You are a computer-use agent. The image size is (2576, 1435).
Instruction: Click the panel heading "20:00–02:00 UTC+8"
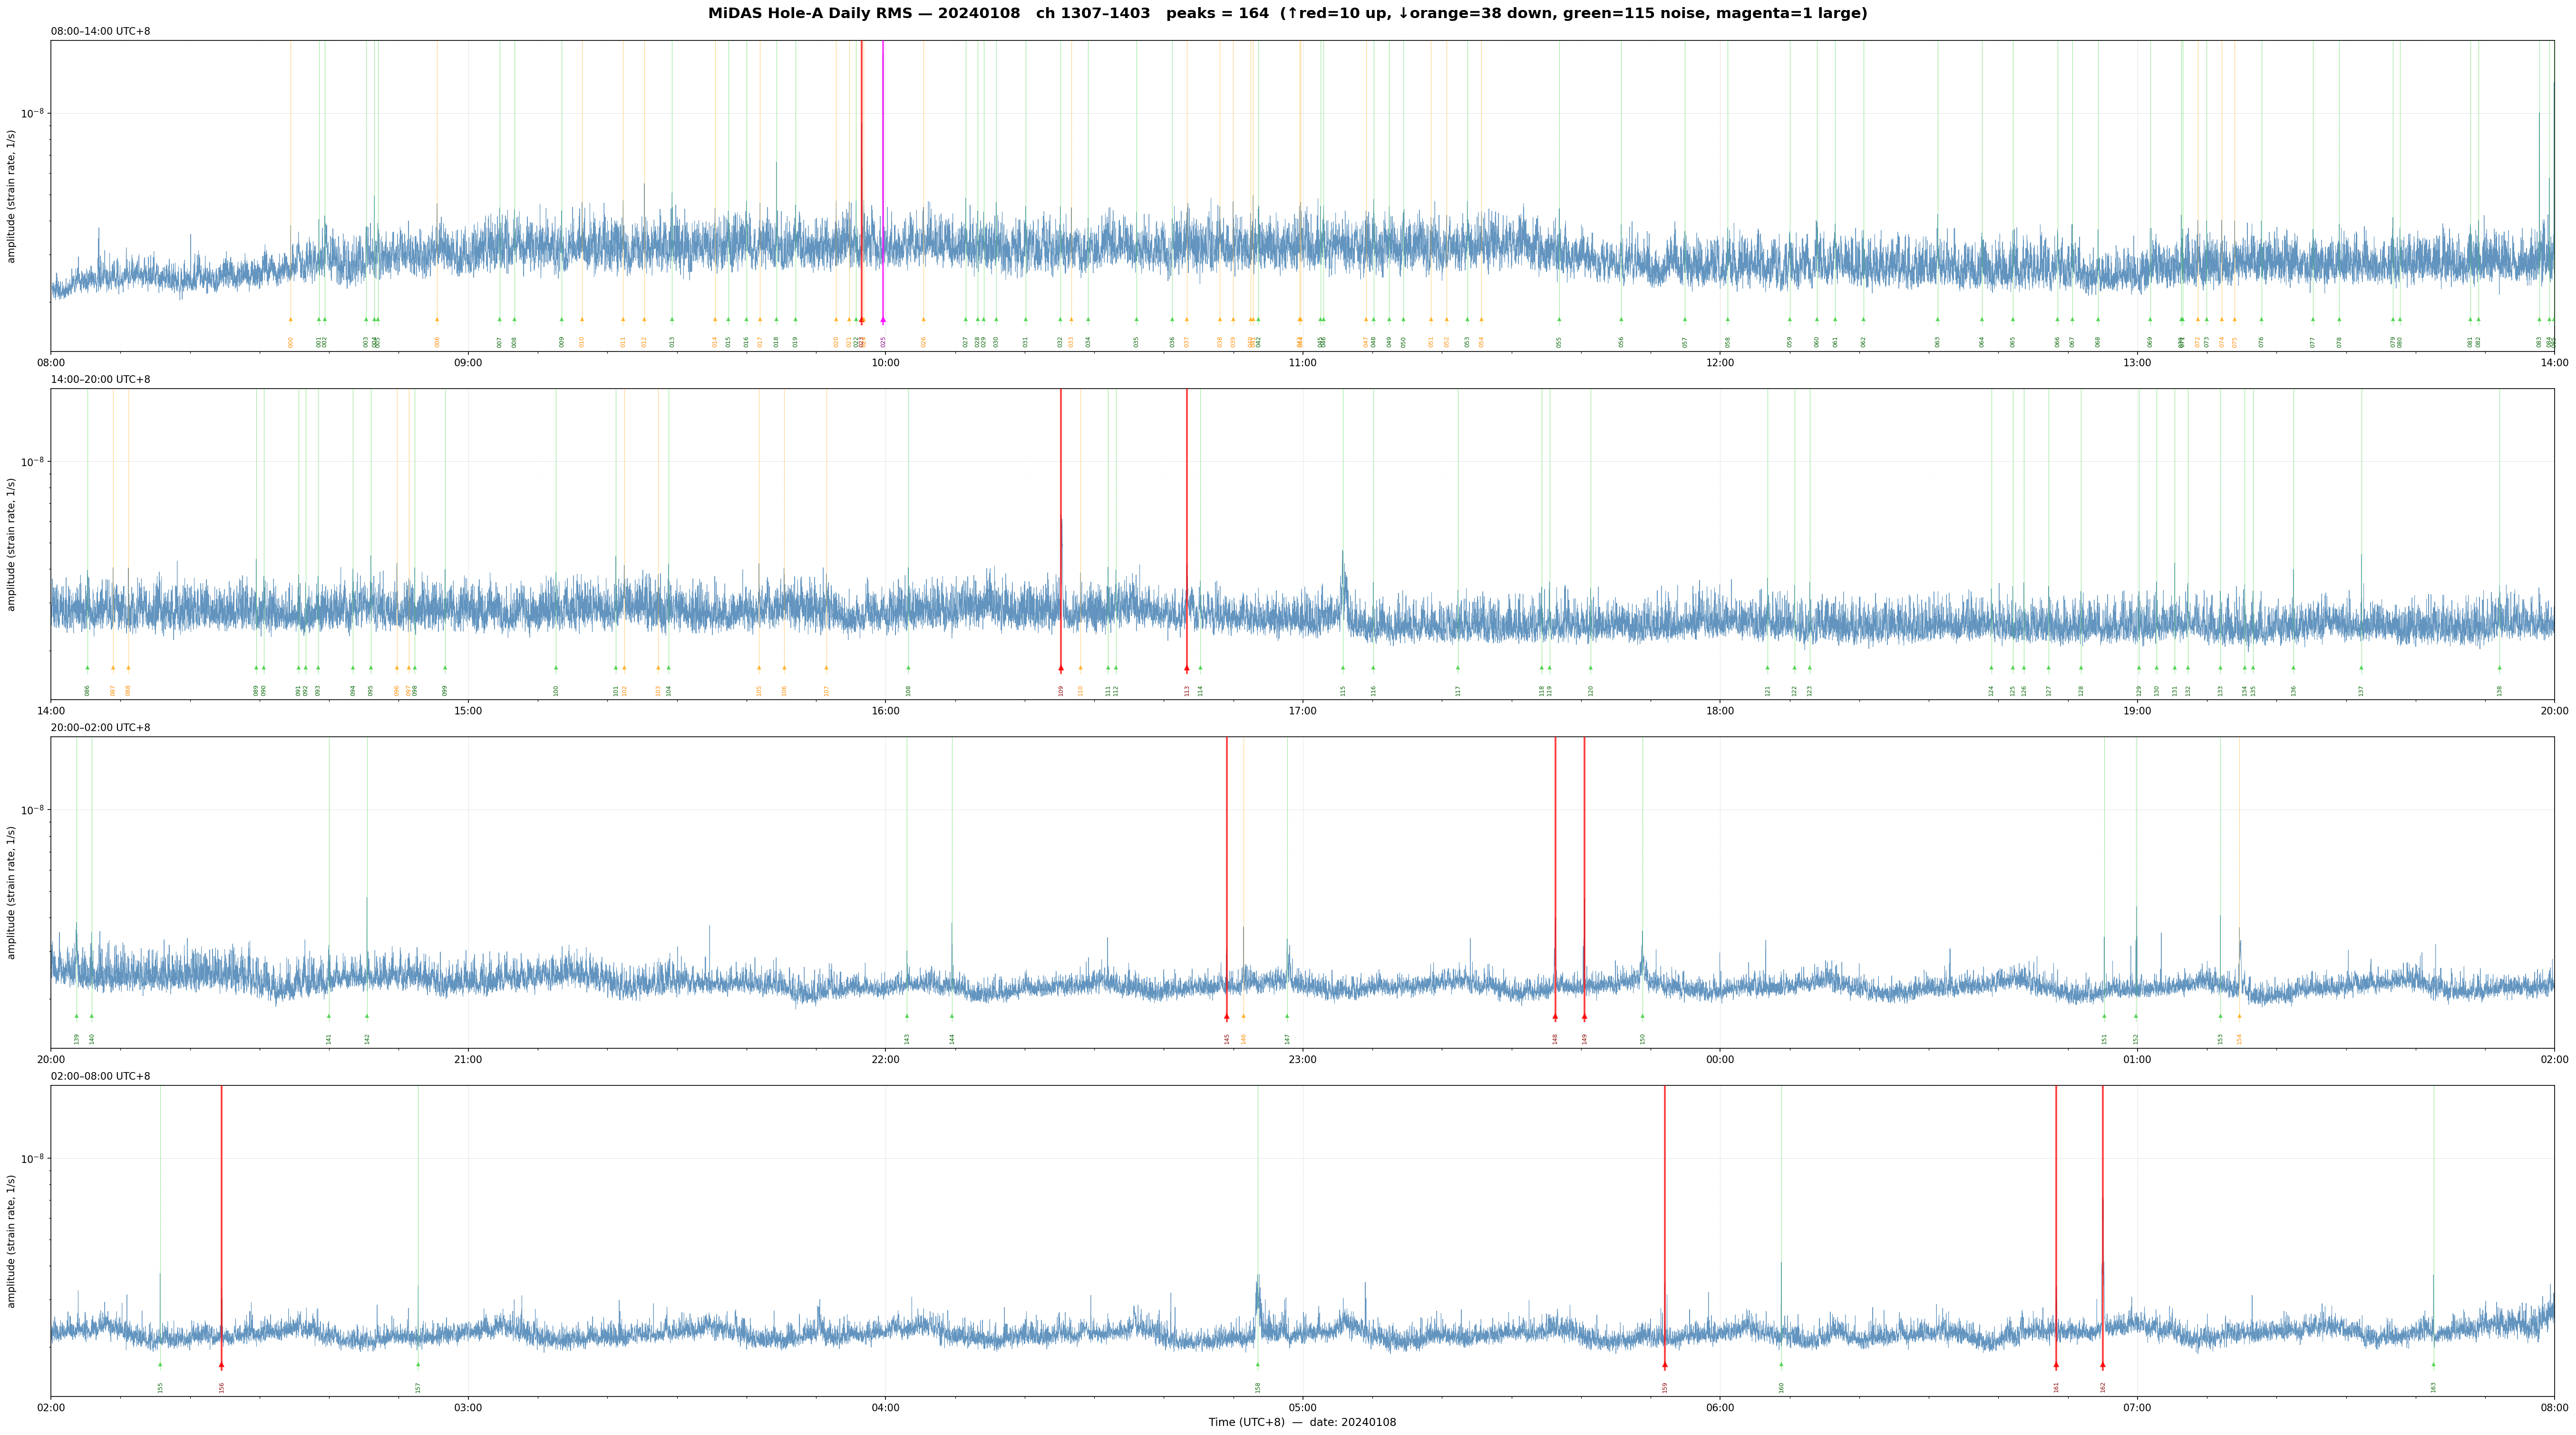(101, 728)
